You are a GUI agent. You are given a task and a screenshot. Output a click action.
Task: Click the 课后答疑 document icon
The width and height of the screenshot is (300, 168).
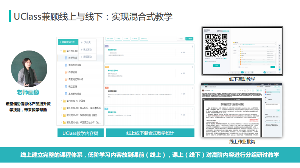click(x=66, y=87)
